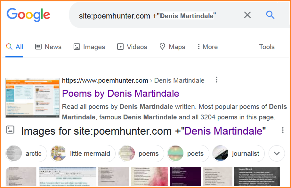Start the search with the magnifier icon
The height and width of the screenshot is (188, 291).
270,15
